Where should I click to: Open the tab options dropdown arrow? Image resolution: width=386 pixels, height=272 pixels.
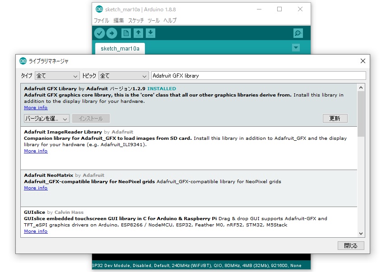tap(296, 47)
